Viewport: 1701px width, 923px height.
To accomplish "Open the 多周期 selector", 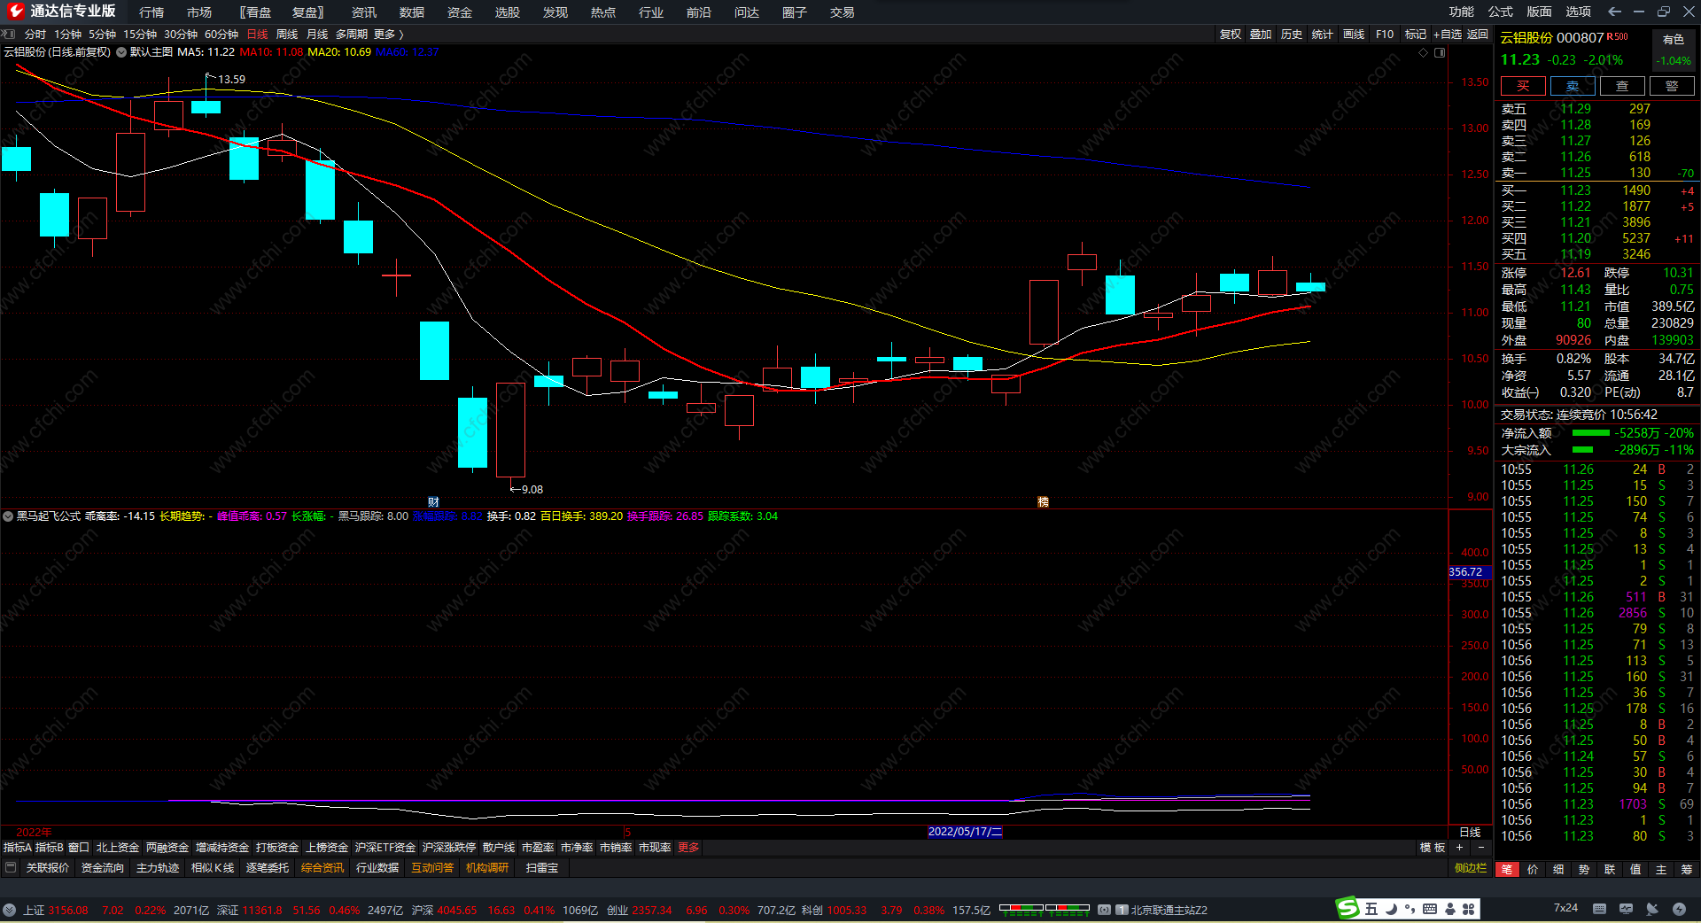I will pos(352,35).
